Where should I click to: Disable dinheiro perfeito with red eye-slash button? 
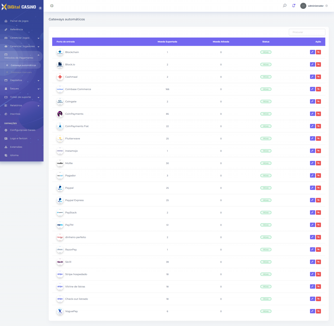318,237
